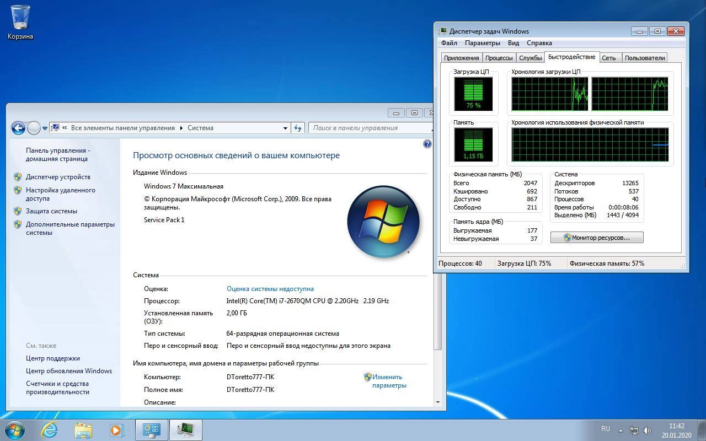Click the physical memory history graph
The image size is (706, 441).
(x=590, y=144)
